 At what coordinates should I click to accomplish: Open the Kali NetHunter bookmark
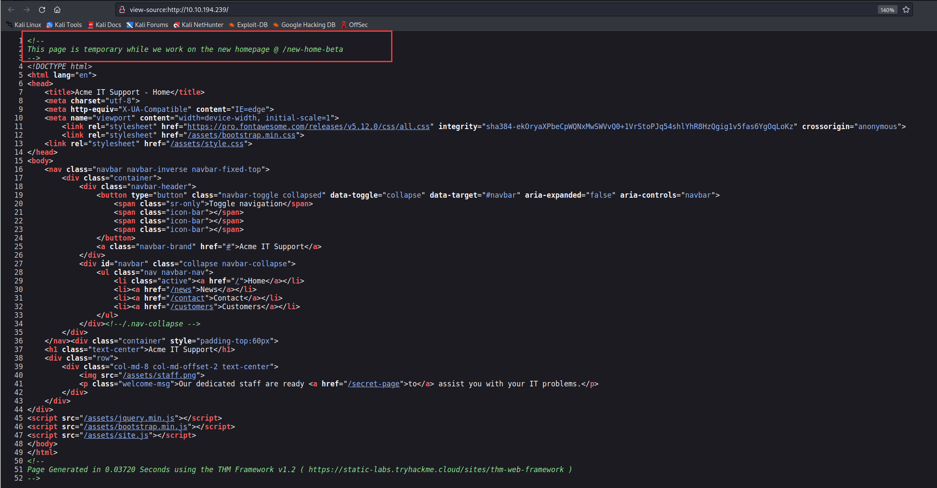click(198, 25)
